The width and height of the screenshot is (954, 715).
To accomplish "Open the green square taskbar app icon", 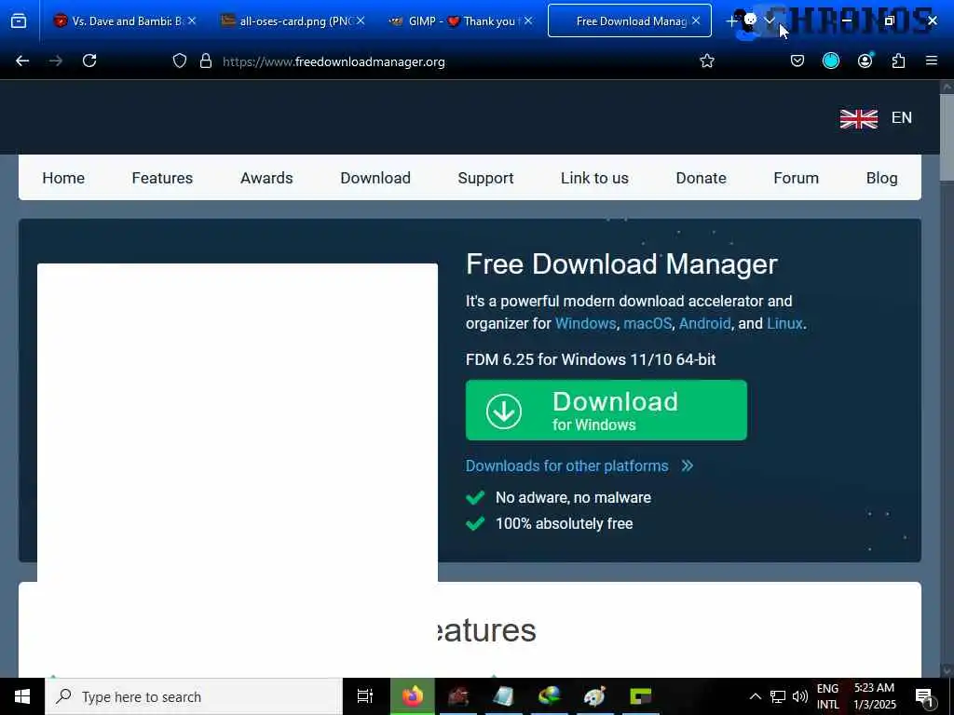I will 640,696.
